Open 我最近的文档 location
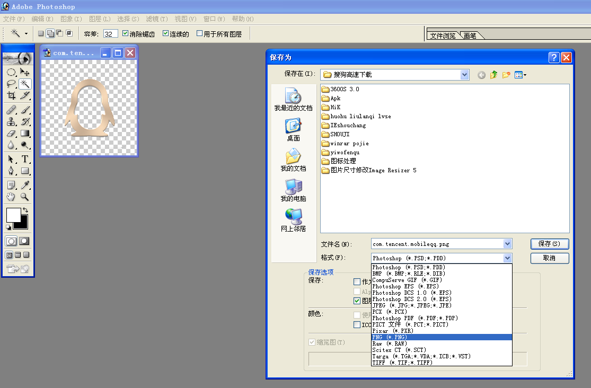Image resolution: width=591 pixels, height=388 pixels. [293, 100]
